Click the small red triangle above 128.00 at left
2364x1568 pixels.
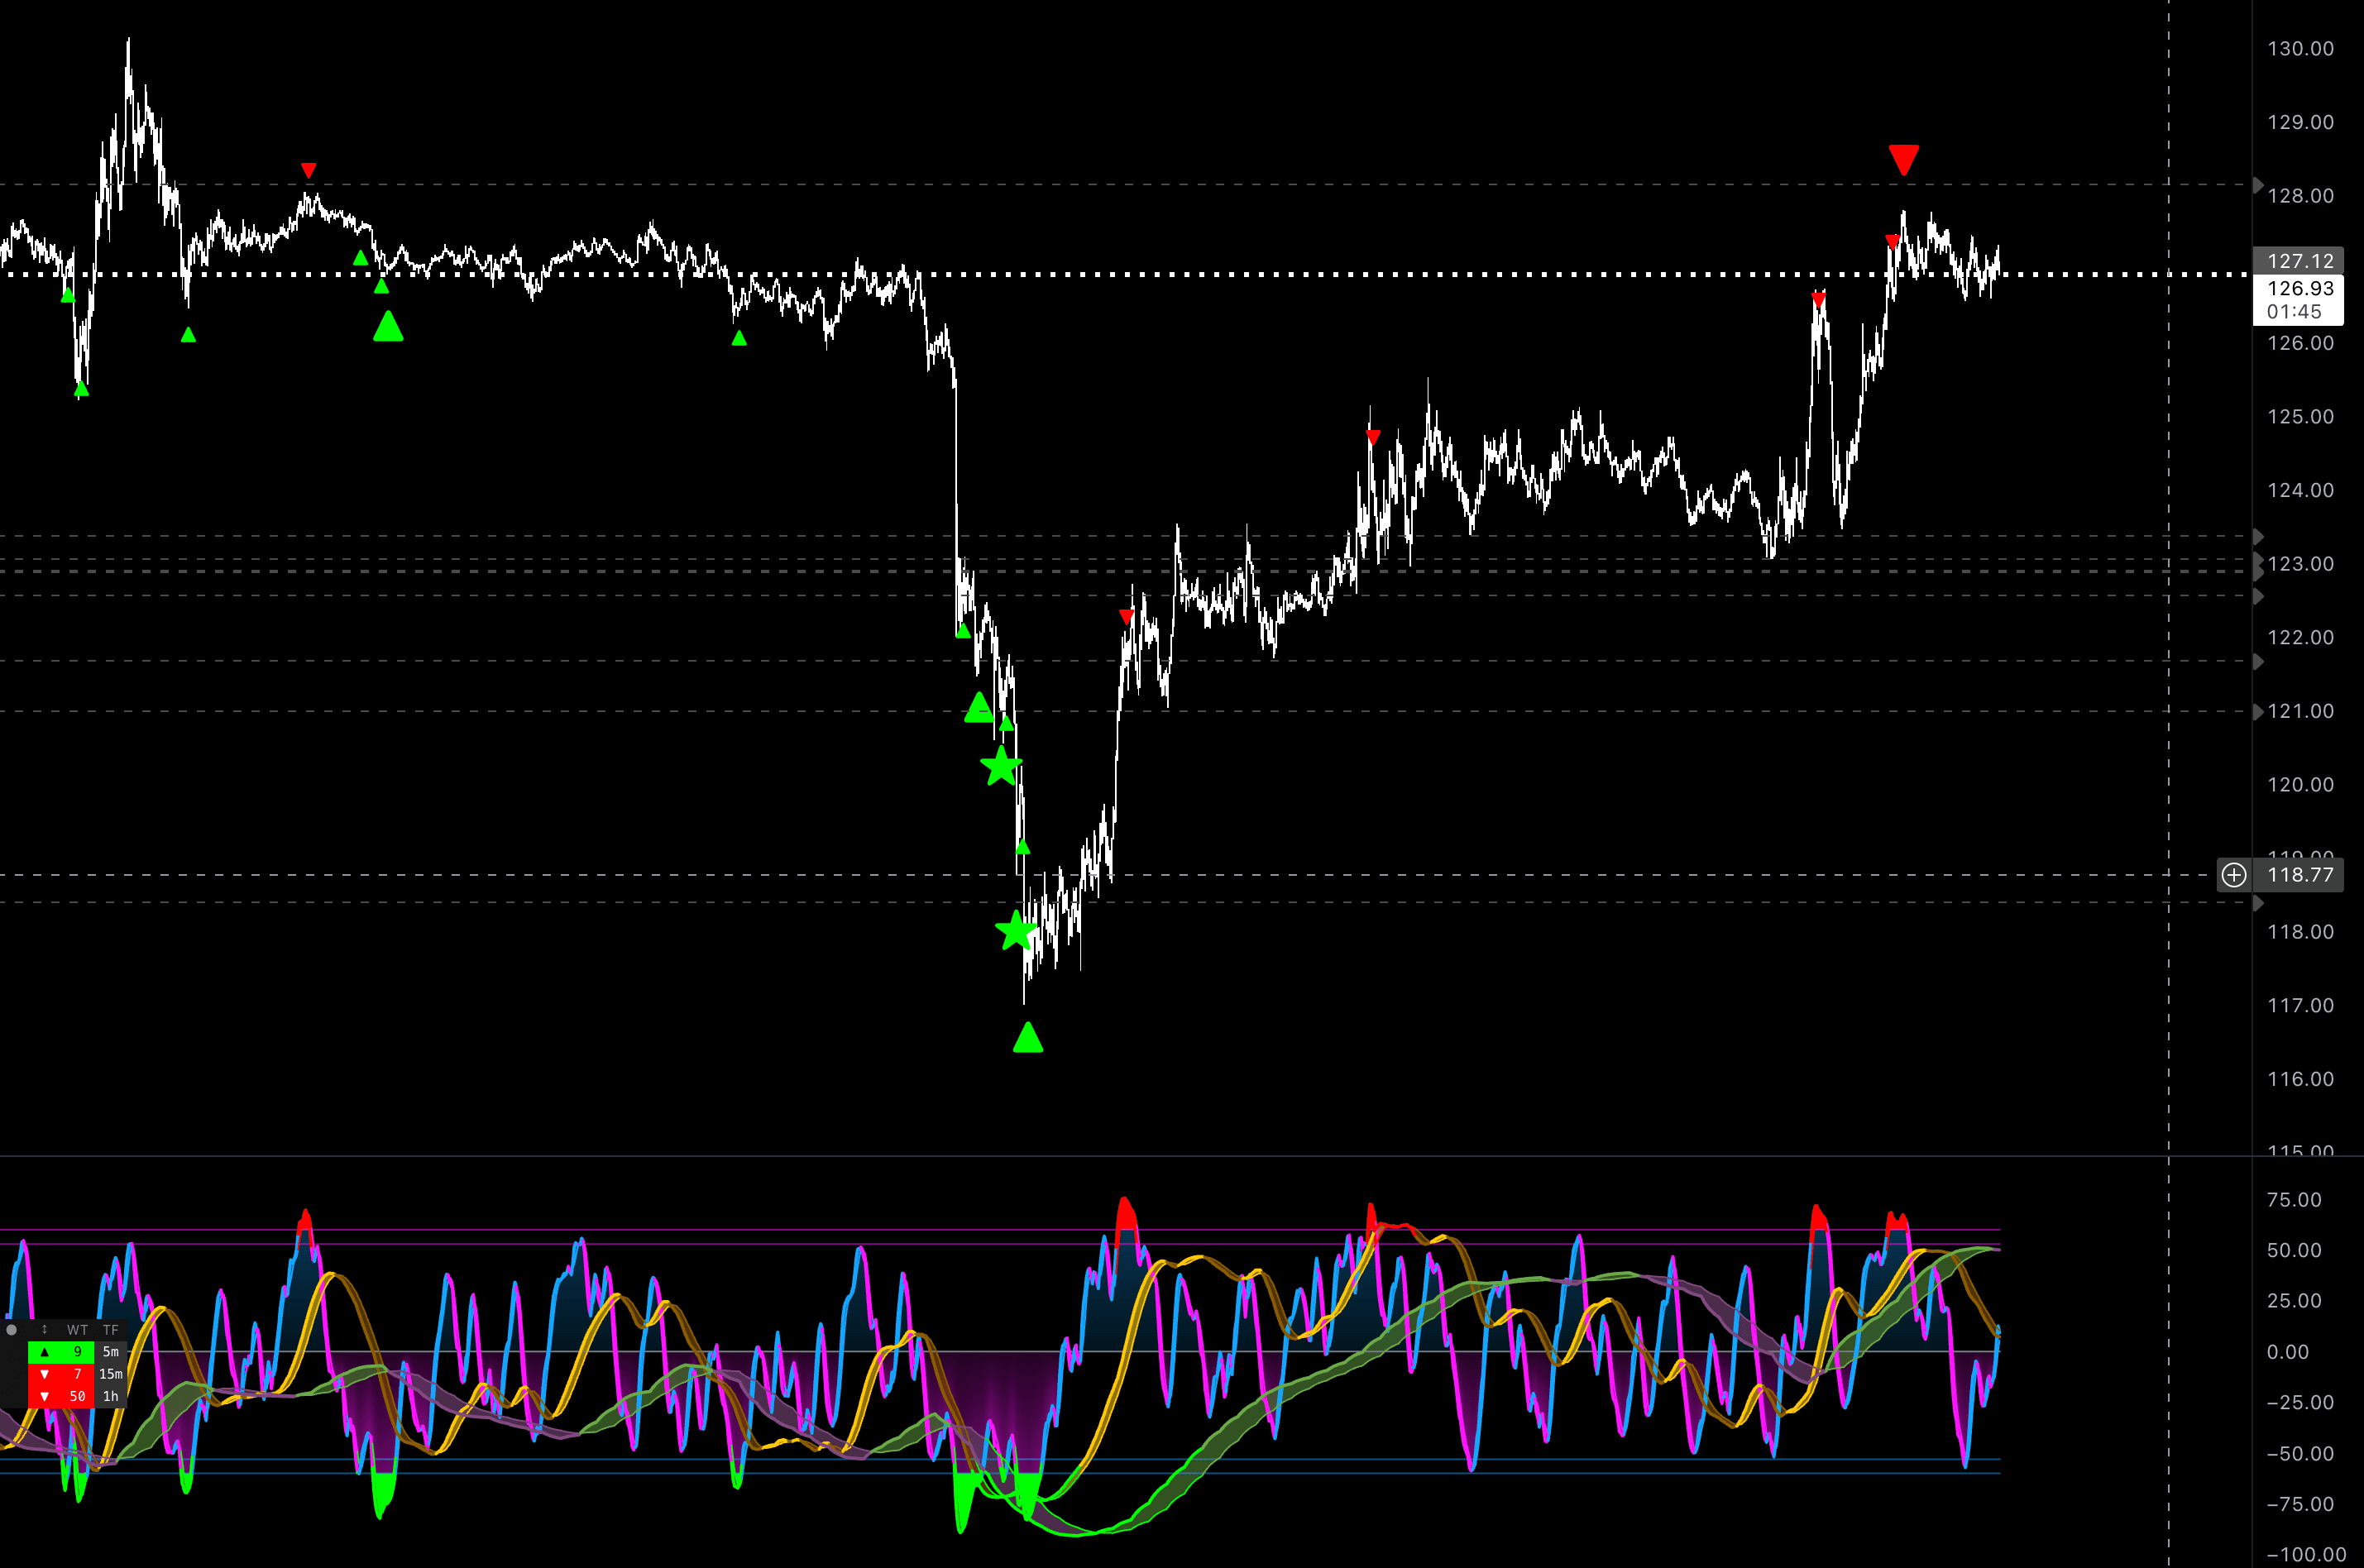click(308, 170)
